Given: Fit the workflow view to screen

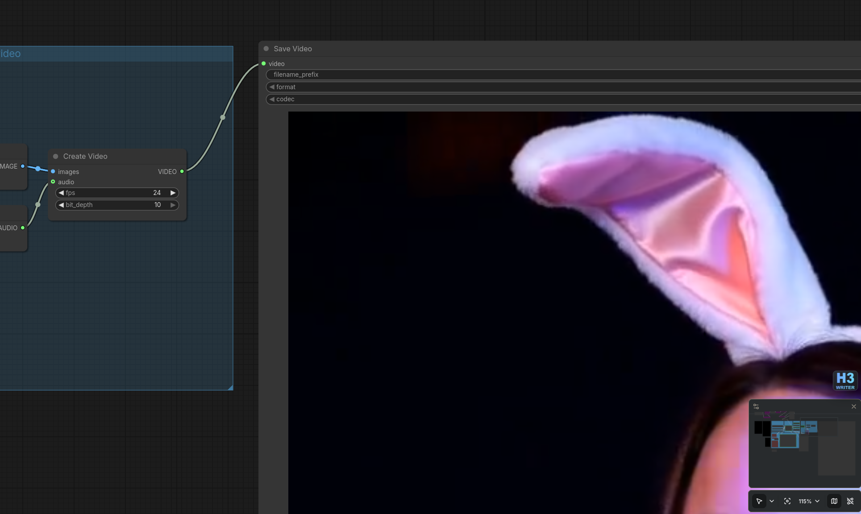Looking at the screenshot, I should pyautogui.click(x=787, y=501).
